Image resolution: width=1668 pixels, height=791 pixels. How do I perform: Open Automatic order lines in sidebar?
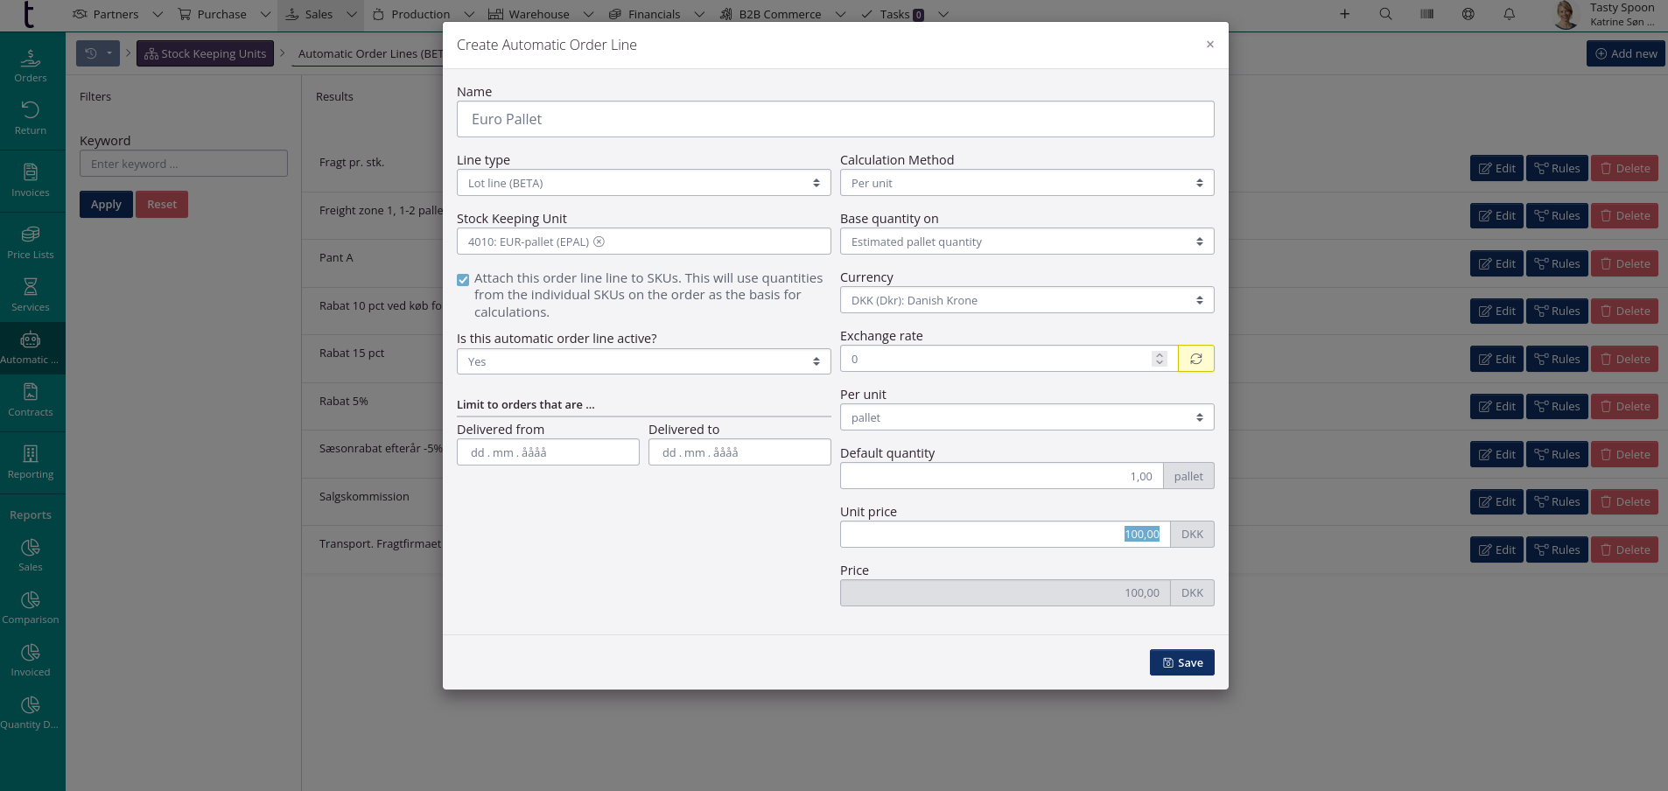(31, 347)
